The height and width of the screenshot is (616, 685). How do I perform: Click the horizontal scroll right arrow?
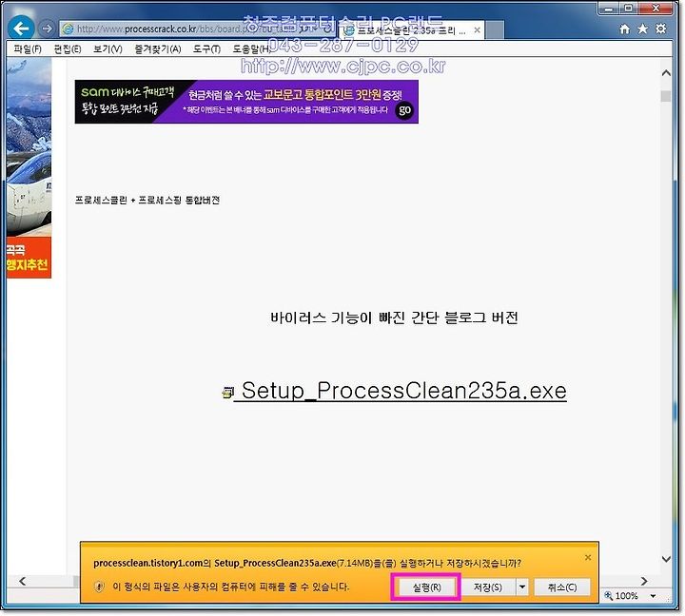coord(644,581)
